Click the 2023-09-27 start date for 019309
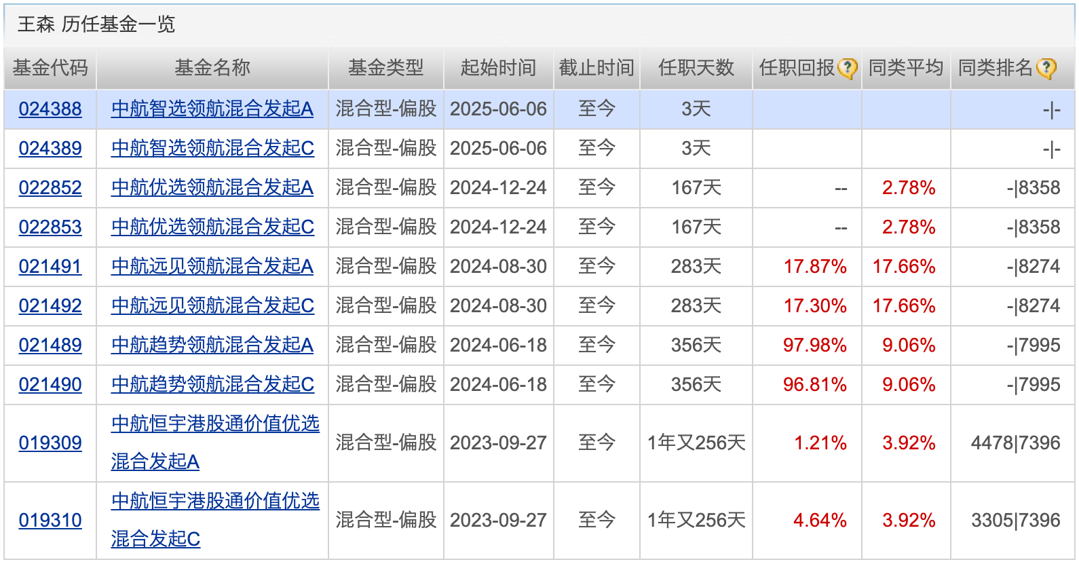The height and width of the screenshot is (562, 1079). (x=498, y=443)
